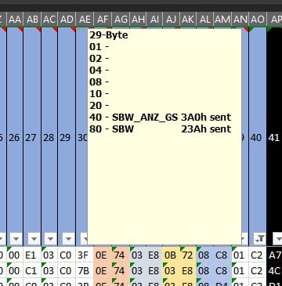The image size is (282, 286).
Task: Click the black header cell labeled 41
Action: (x=274, y=137)
